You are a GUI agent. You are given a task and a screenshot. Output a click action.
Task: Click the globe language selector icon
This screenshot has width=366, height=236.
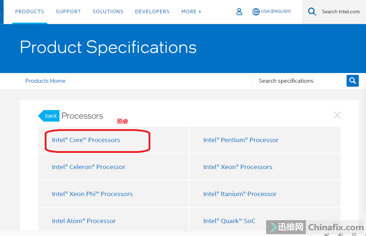click(x=256, y=12)
